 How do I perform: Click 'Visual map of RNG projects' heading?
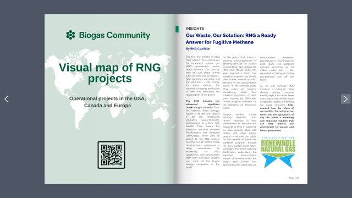[110, 73]
